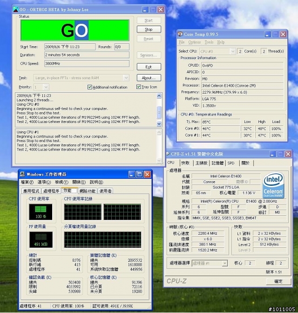Viewport: 298px width, 313px height.
Task: Click the ORTHOS title bar app icon
Action: point(15,9)
